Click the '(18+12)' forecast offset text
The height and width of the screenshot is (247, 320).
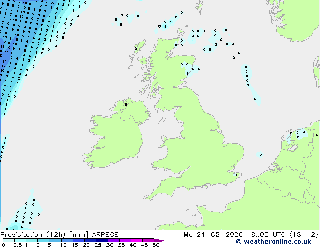(x=304, y=235)
